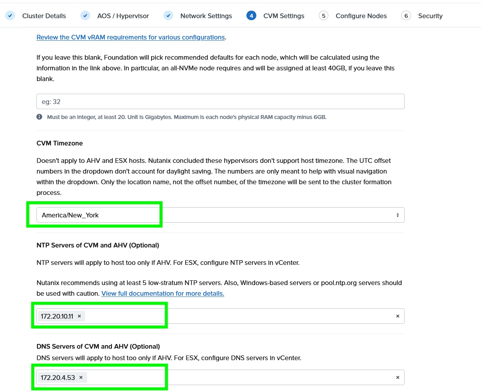This screenshot has height=391, width=481.
Task: Go to the Configure Nodes step
Action: click(x=361, y=16)
